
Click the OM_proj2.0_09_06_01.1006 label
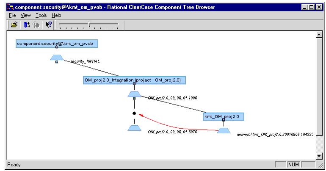coord(172,98)
